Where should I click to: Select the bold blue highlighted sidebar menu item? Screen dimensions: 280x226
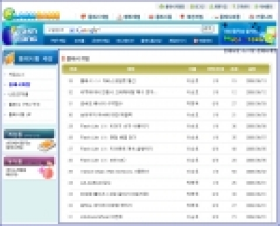click(19, 84)
